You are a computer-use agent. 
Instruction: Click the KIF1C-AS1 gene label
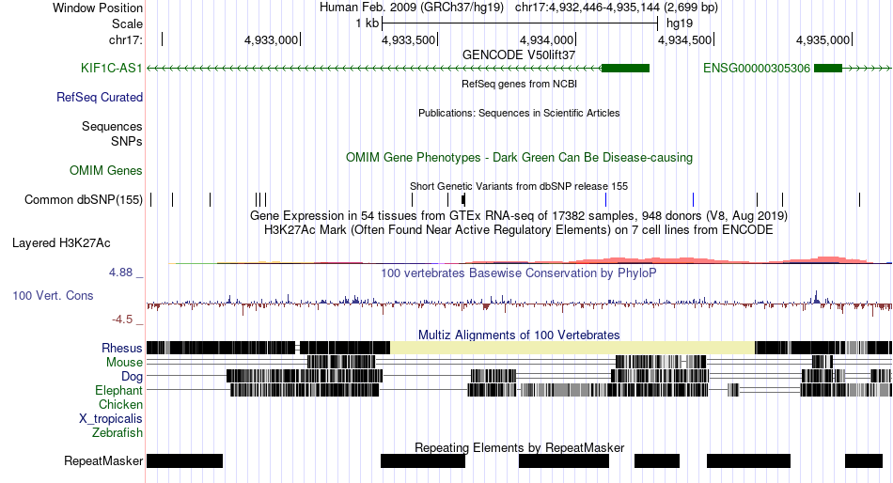[x=112, y=69]
